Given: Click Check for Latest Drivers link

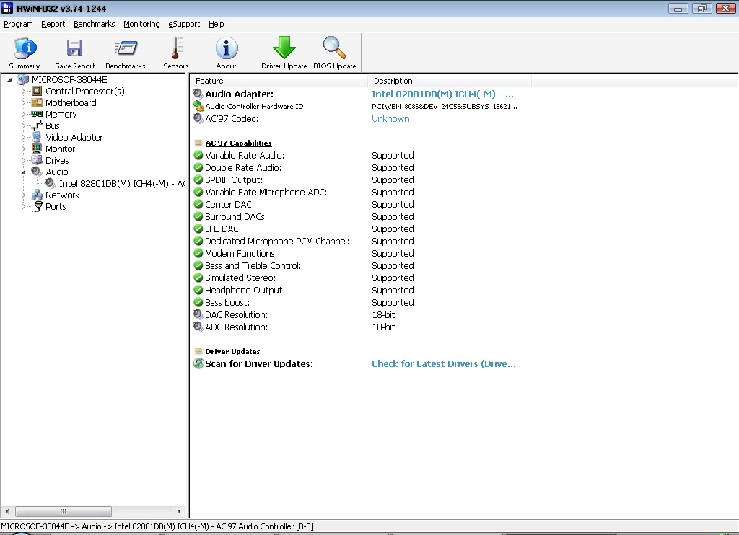Looking at the screenshot, I should [443, 364].
